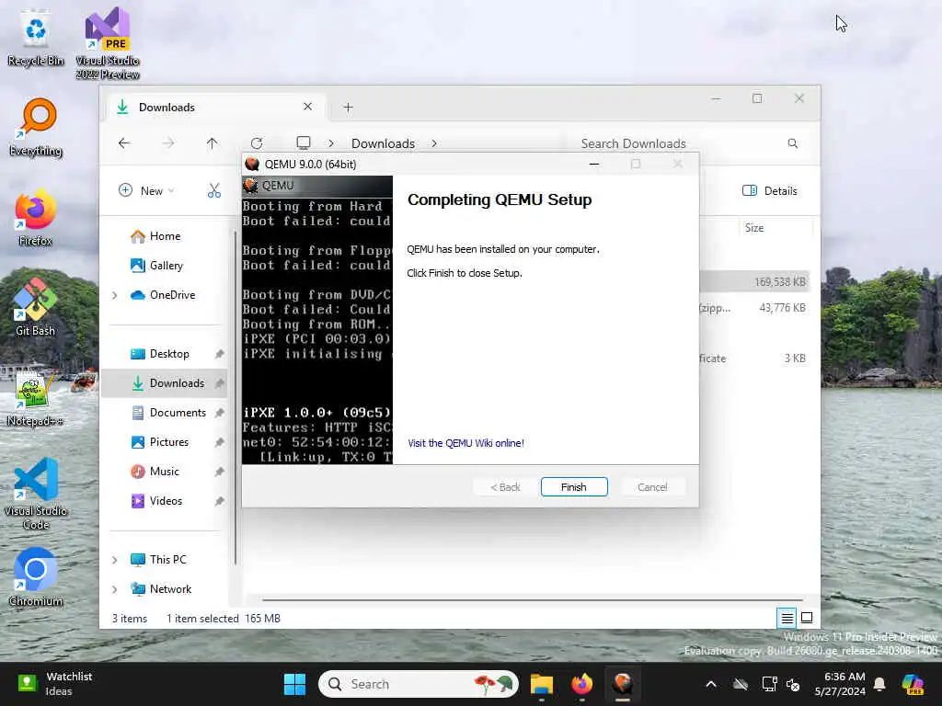The image size is (942, 706).
Task: Open the New dropdown in File Explorer
Action: 146,191
